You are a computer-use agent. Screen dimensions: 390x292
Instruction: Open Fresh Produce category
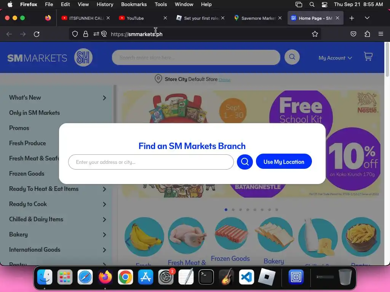(x=27, y=143)
